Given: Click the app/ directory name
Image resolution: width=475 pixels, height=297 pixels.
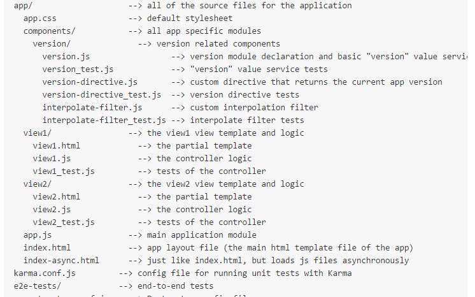Looking at the screenshot, I should 24,6.
